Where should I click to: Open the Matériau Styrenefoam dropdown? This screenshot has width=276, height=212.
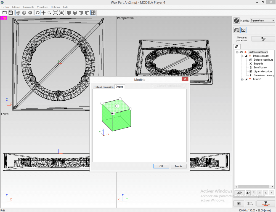click(262, 21)
